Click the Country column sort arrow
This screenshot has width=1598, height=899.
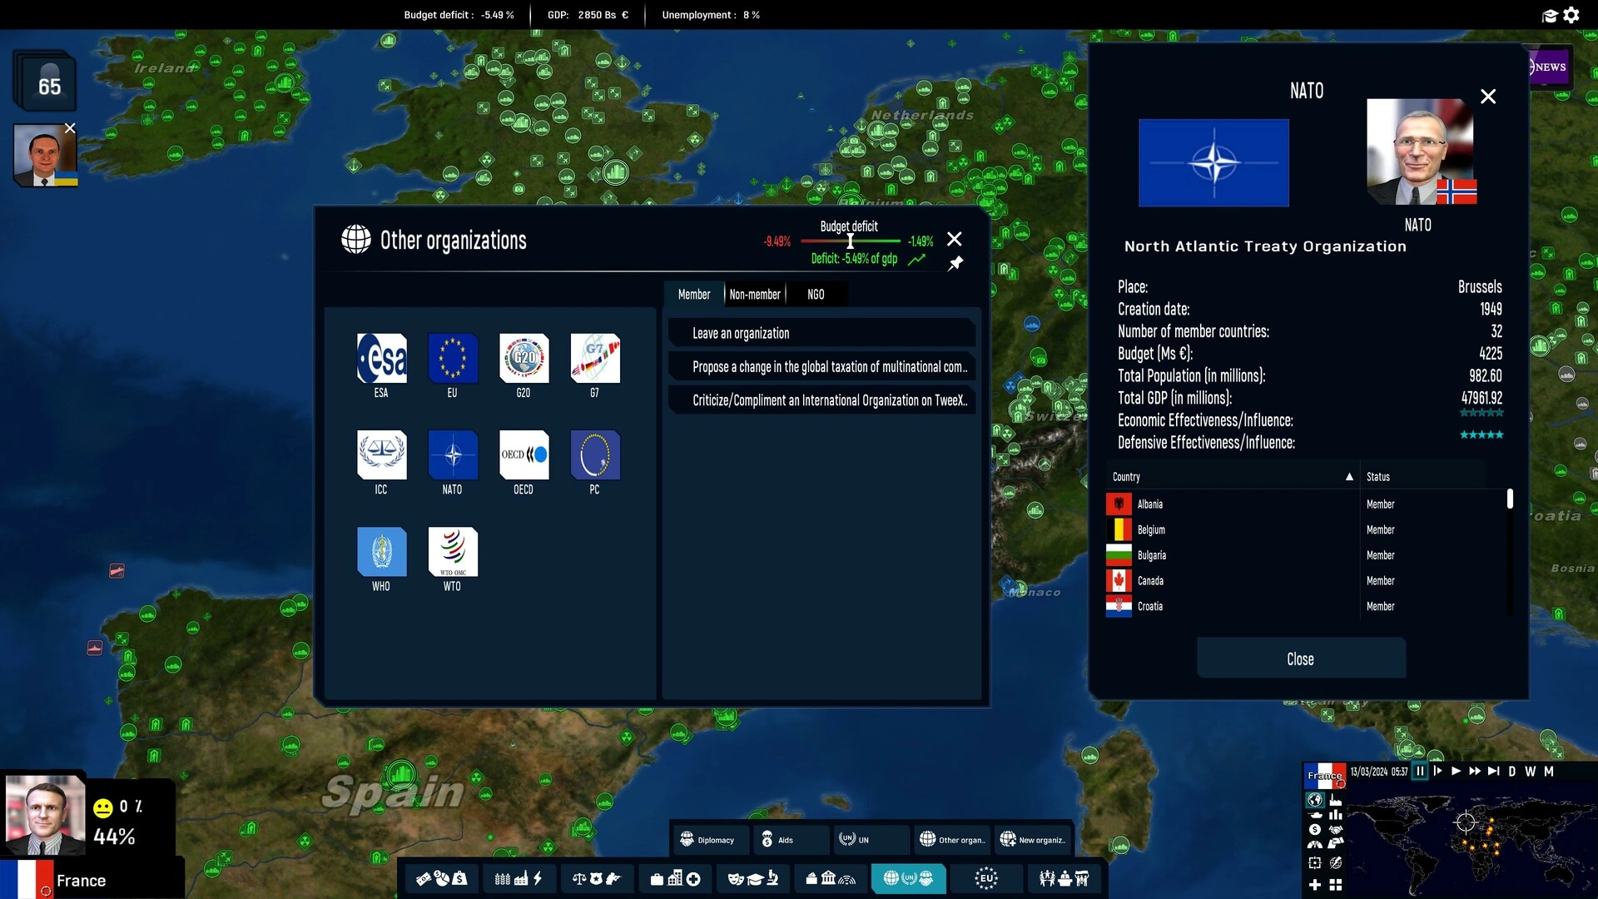1349,476
